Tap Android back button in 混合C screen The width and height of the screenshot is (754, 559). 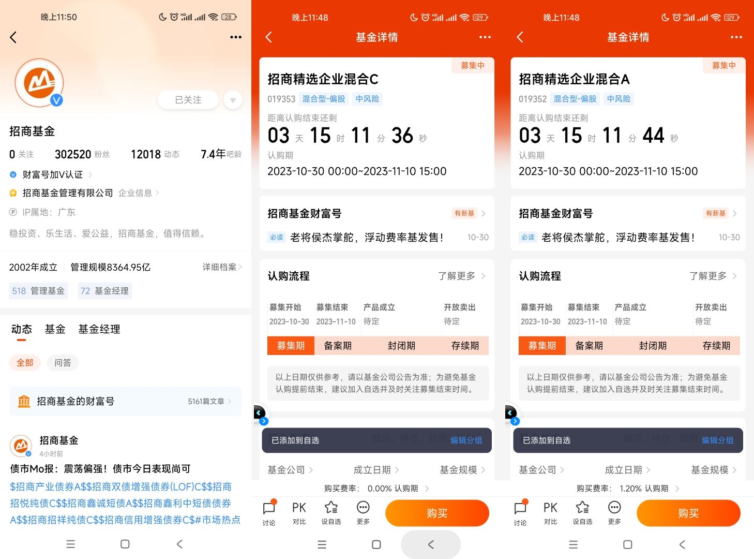pos(431,545)
